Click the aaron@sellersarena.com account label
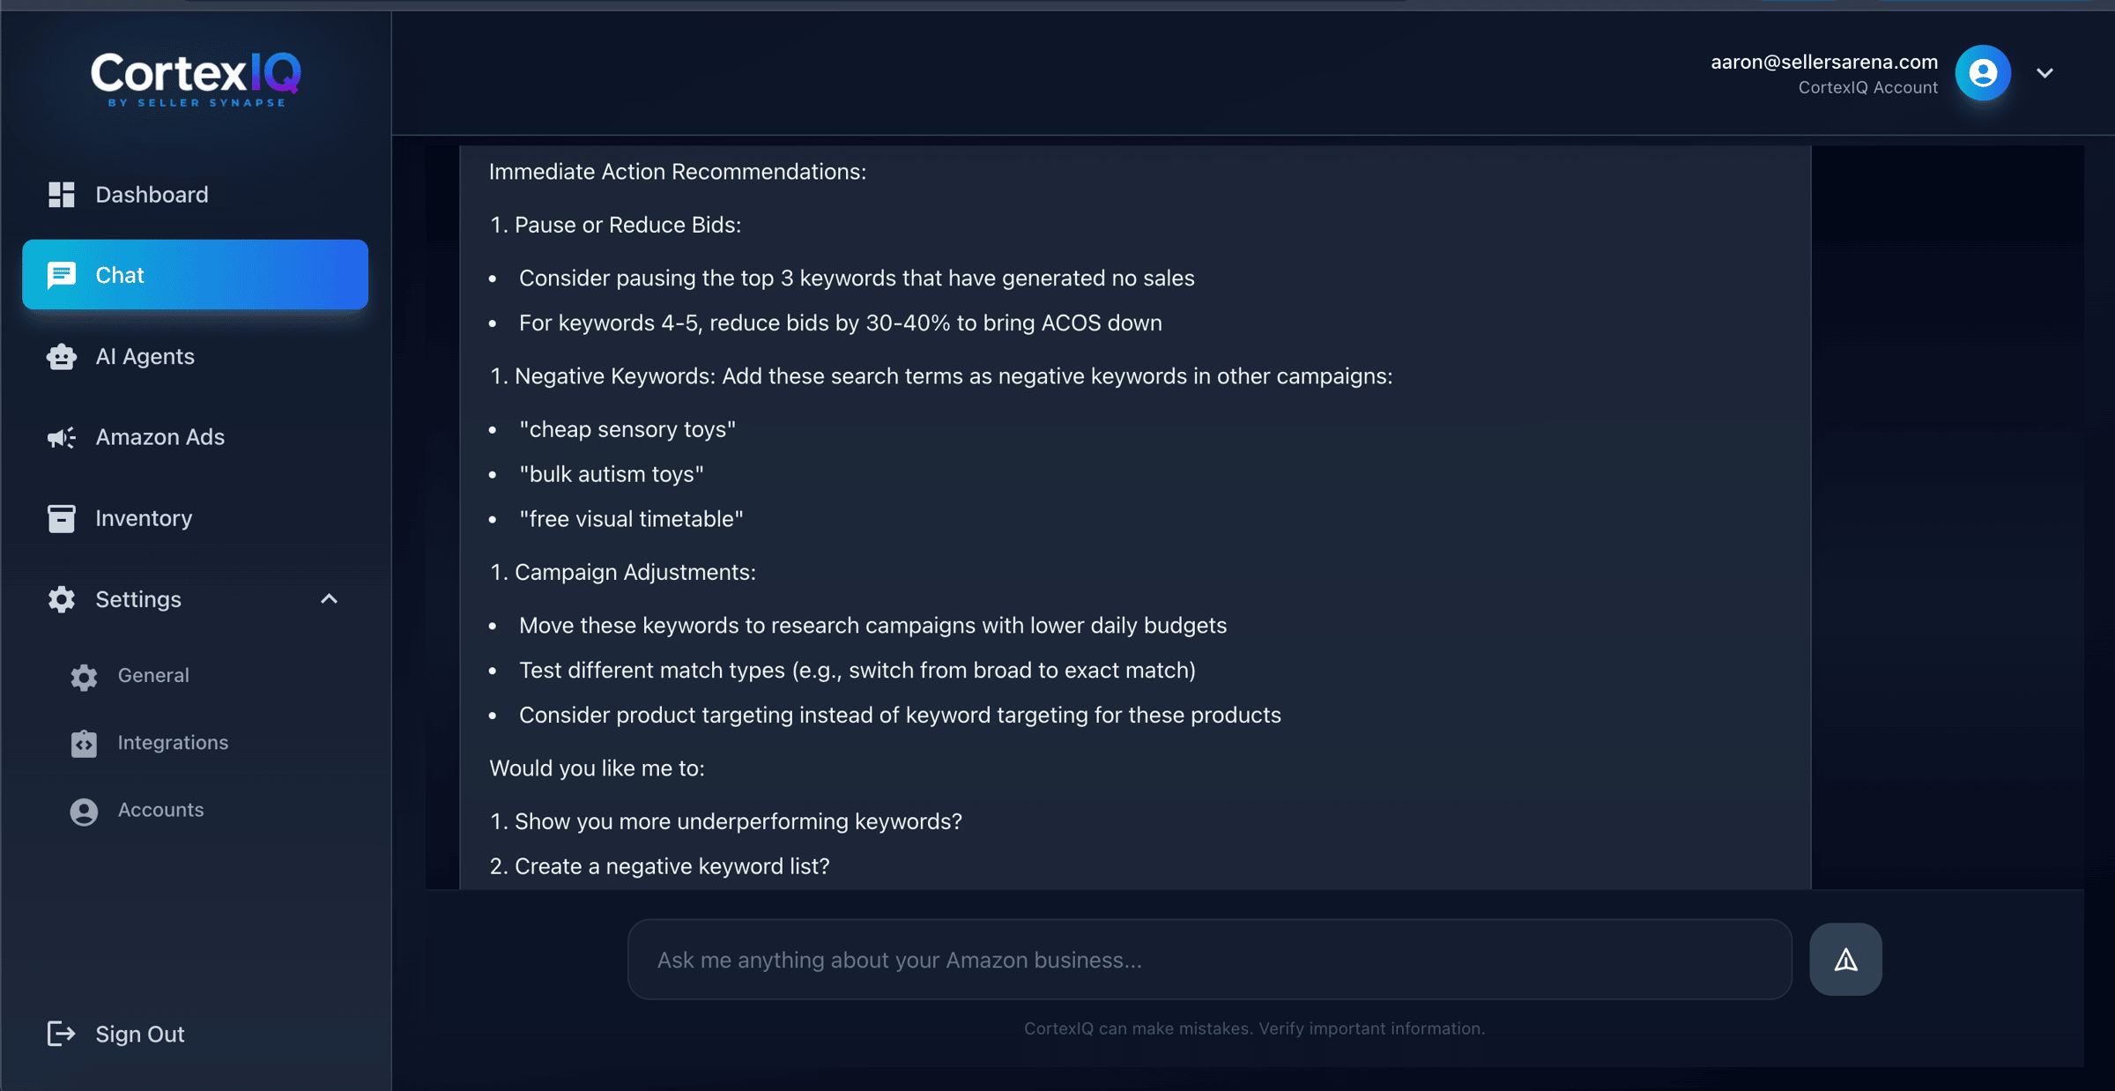2115x1091 pixels. coord(1823,62)
